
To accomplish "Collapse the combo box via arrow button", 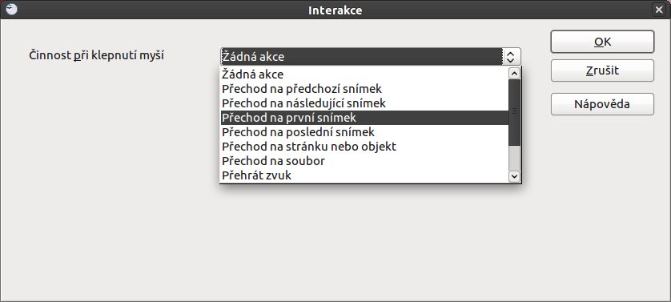I will click(510, 57).
